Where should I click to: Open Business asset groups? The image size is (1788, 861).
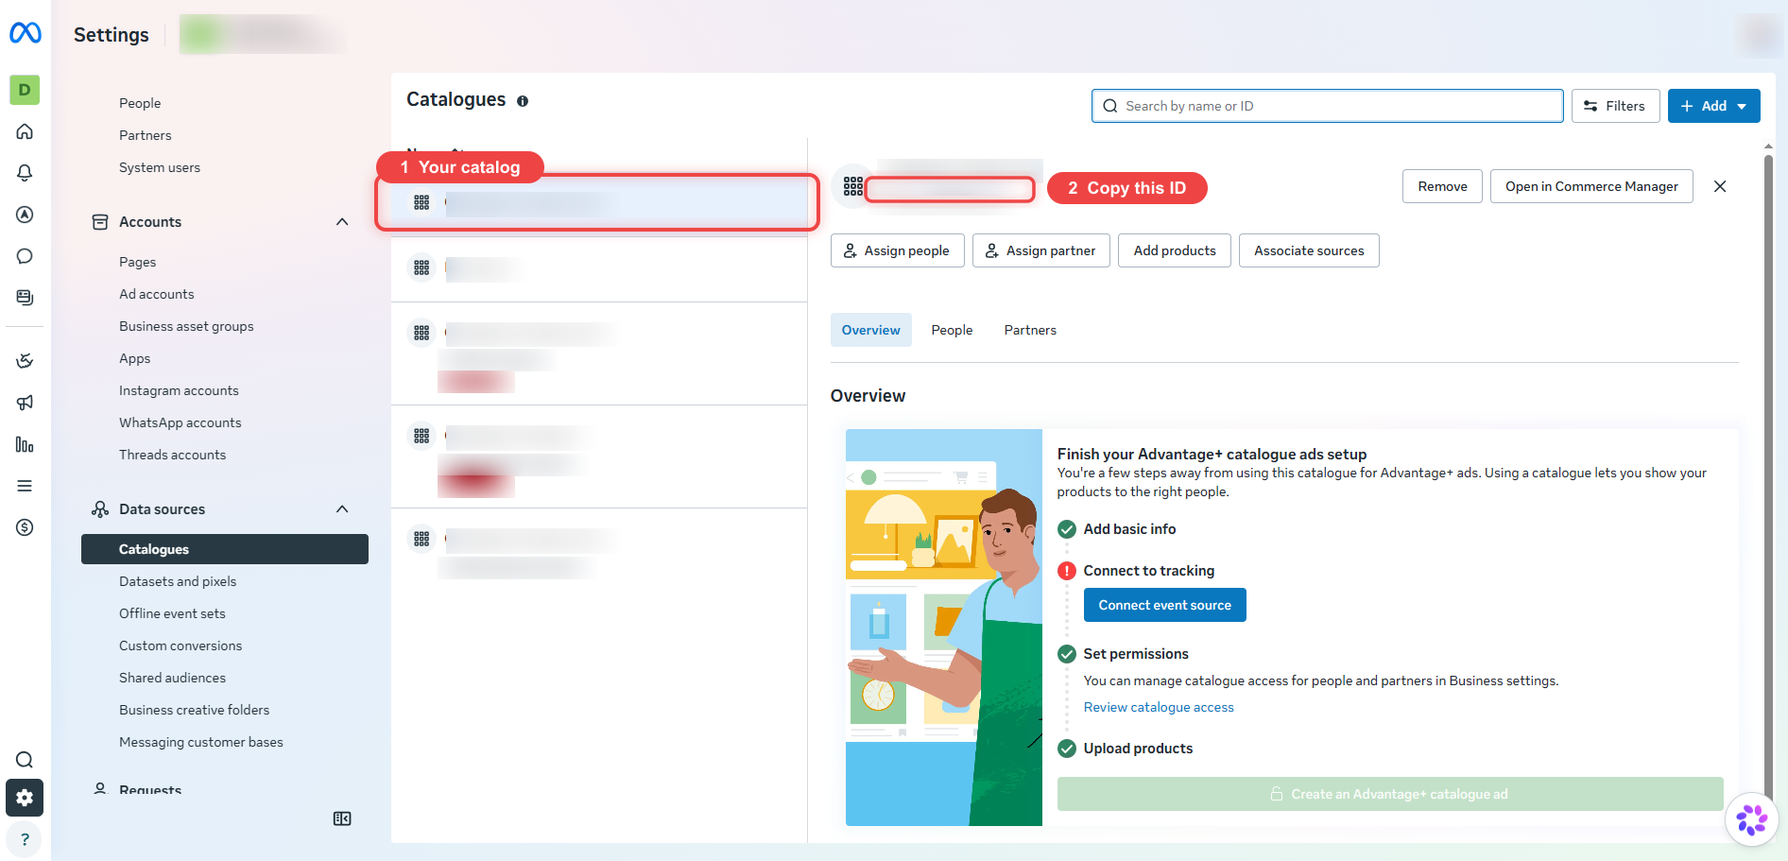(186, 326)
